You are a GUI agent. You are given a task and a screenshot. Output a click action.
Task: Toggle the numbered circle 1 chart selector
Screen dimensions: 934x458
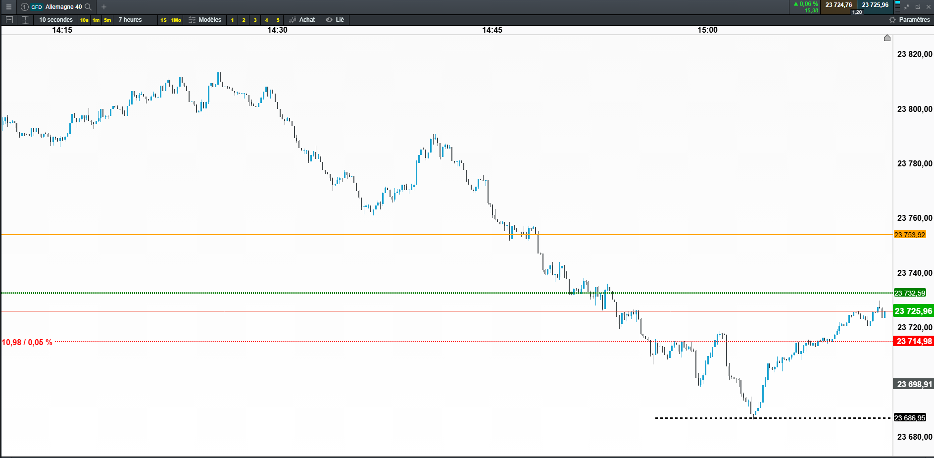tap(24, 7)
